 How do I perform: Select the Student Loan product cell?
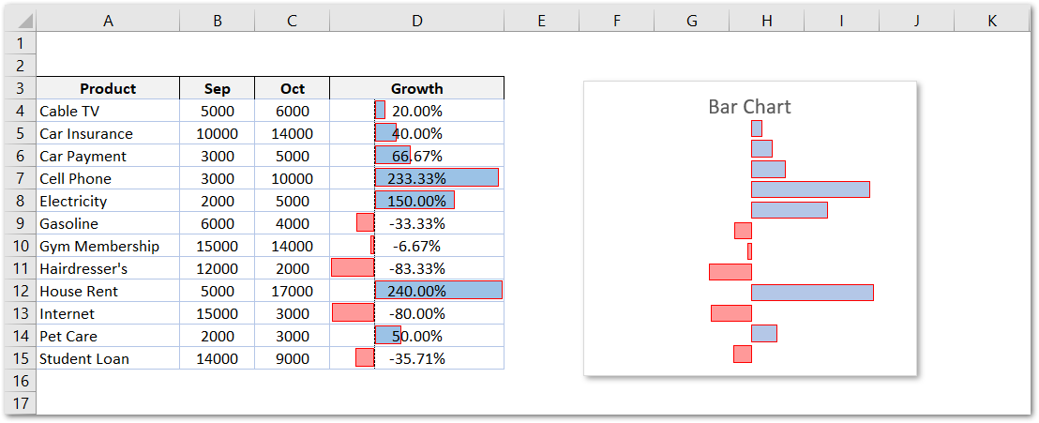pos(108,358)
